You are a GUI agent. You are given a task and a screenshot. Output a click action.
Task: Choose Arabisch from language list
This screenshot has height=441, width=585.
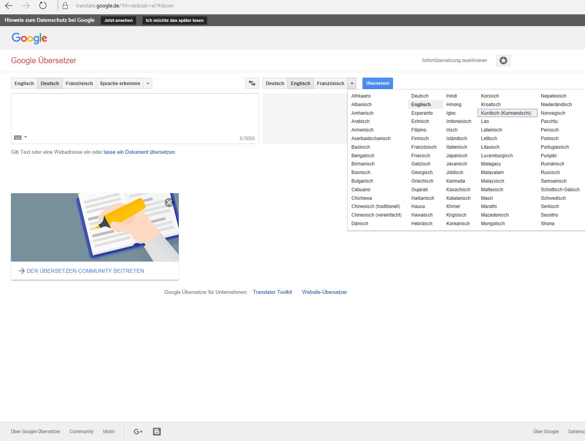(360, 121)
